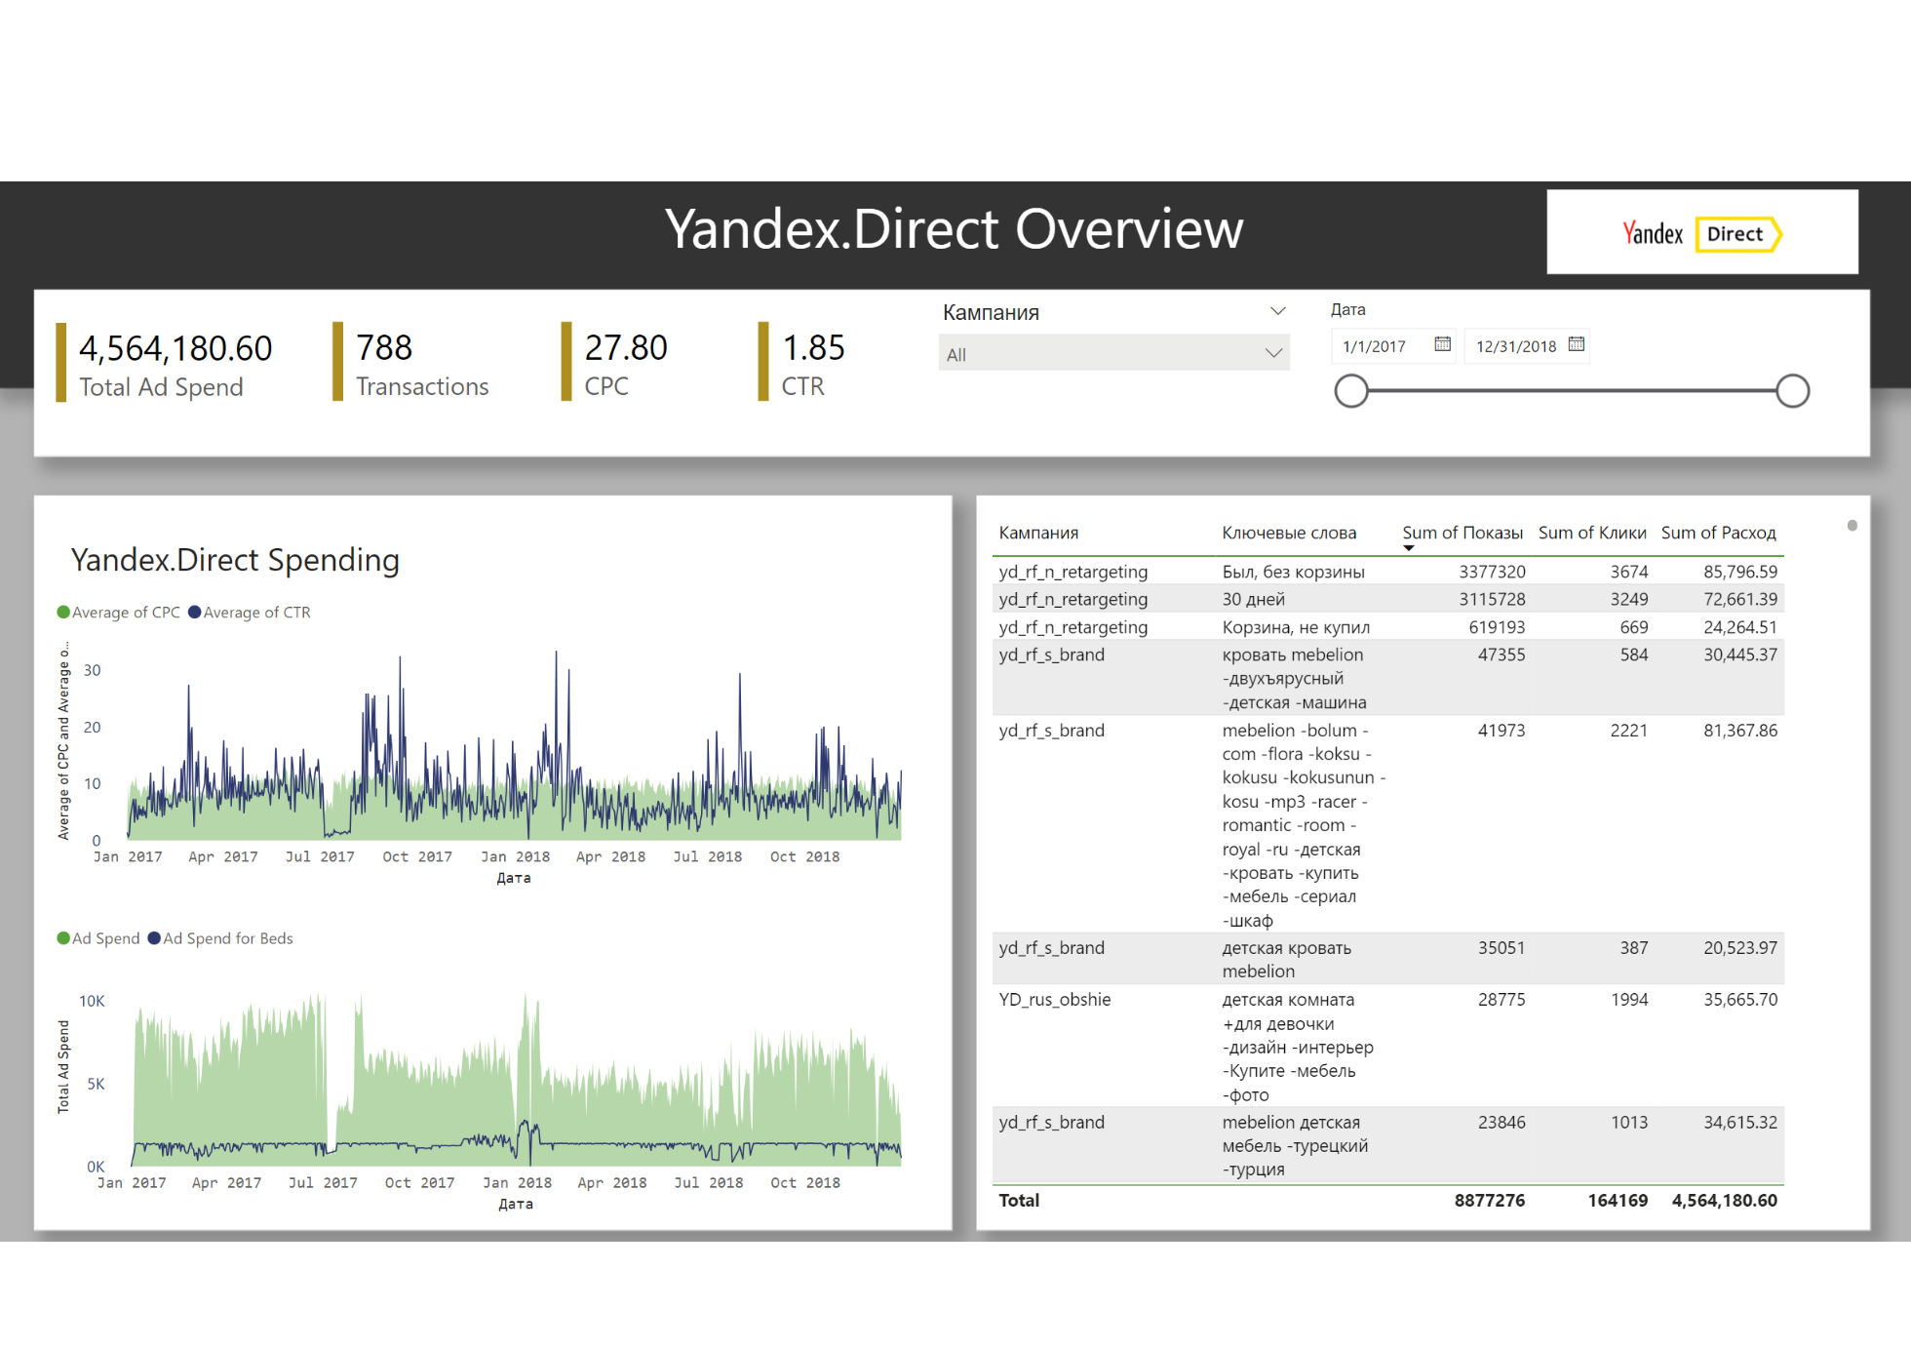Click the table vertical scrollbar thumb

[1852, 526]
